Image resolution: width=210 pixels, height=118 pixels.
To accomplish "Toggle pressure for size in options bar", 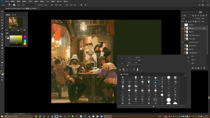I will pyautogui.click(x=85, y=5).
